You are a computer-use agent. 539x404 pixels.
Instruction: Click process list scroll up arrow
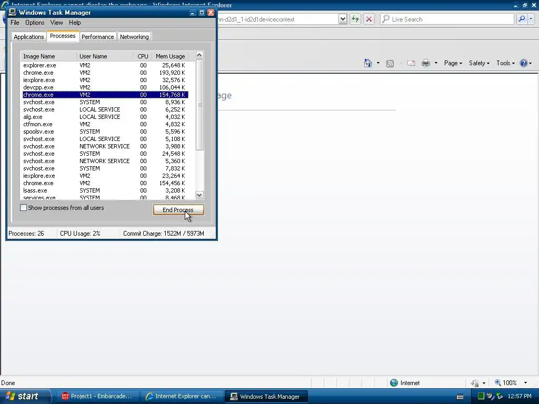[199, 56]
